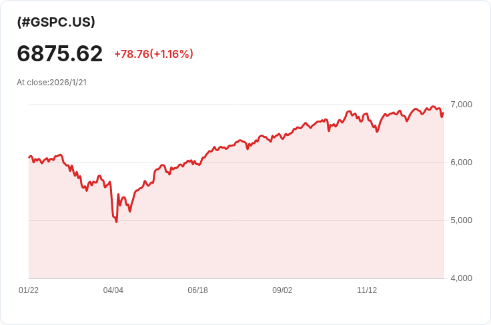Screen dimensions: 491x325
Task: Click the 01/22 date axis label
Action: pyautogui.click(x=29, y=290)
